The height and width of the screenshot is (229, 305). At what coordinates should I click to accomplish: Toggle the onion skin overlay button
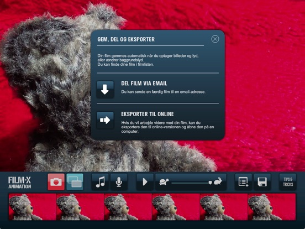75,182
